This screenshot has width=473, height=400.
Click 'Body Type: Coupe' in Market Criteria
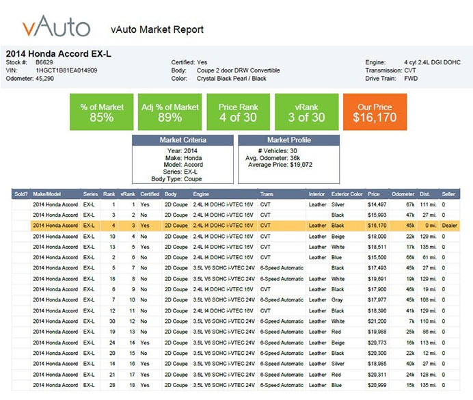tap(176, 179)
